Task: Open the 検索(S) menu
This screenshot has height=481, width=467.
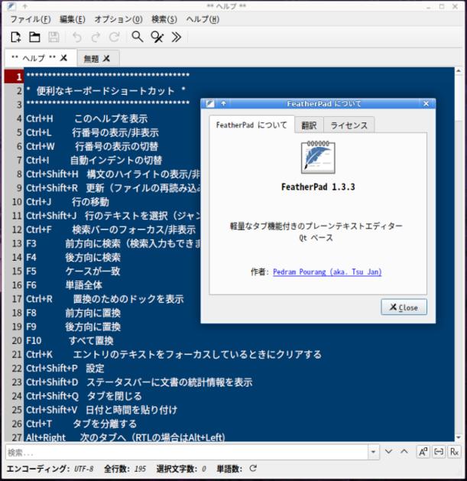Action: coord(164,19)
